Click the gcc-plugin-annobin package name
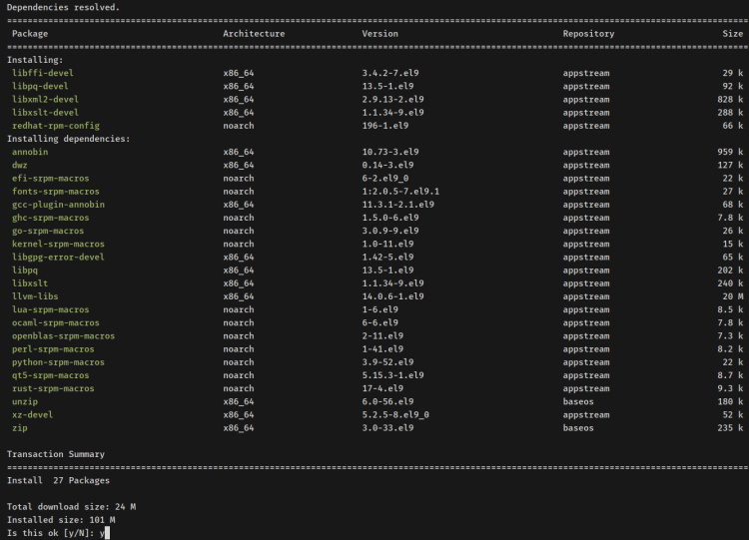This screenshot has height=540, width=749. (58, 205)
